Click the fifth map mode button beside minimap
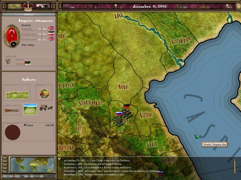The image size is (241, 180). click(x=5, y=171)
